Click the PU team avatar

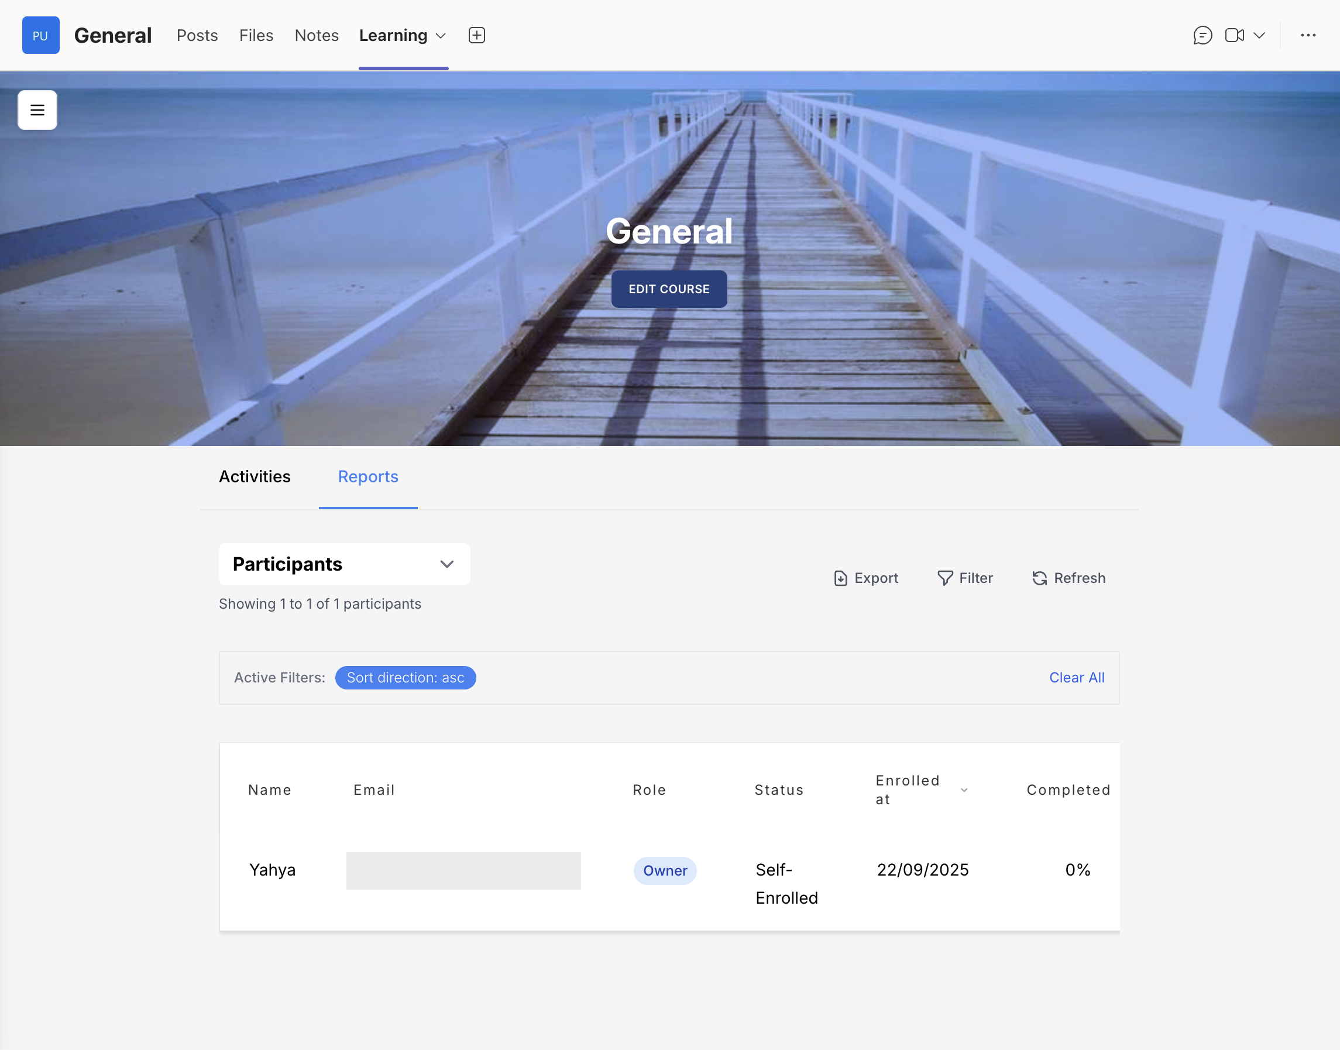[x=40, y=35]
